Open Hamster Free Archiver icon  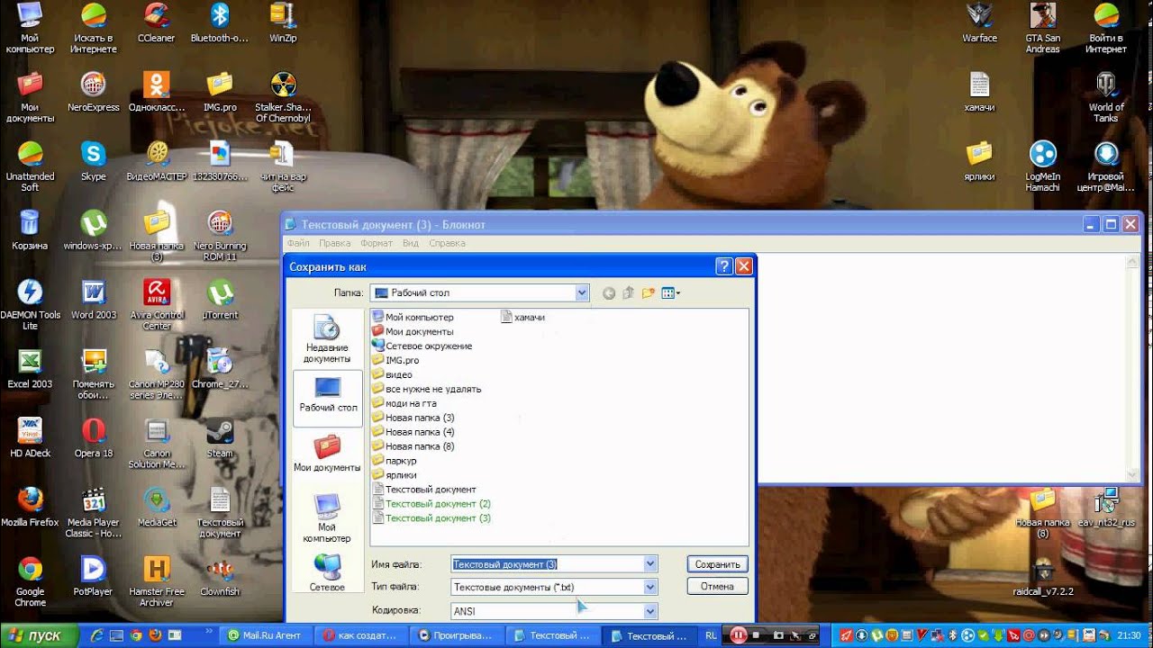click(157, 581)
